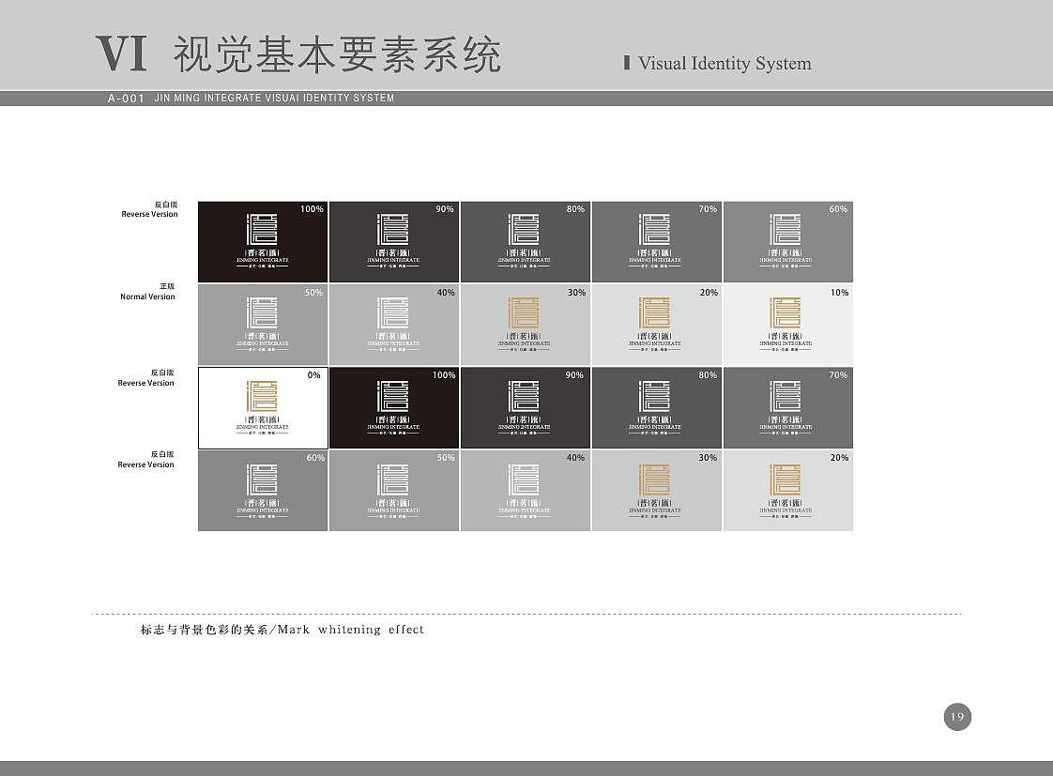Image resolution: width=1053 pixels, height=776 pixels.
Task: Select the 'Reverse Version' label beside the 0% row
Action: (145, 383)
